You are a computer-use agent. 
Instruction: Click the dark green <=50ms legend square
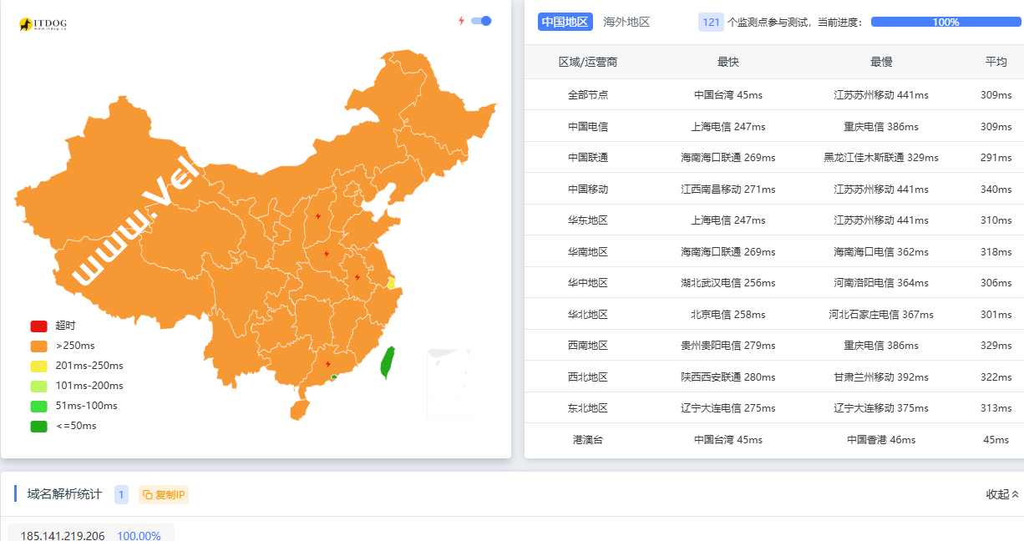(x=37, y=426)
